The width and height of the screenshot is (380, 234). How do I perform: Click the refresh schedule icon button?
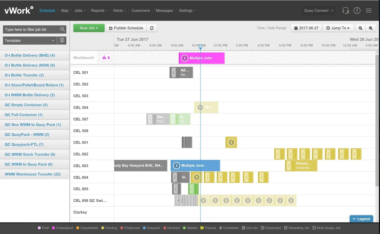tap(151, 28)
